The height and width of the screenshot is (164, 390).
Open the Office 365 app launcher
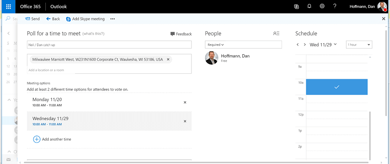(x=8, y=6)
